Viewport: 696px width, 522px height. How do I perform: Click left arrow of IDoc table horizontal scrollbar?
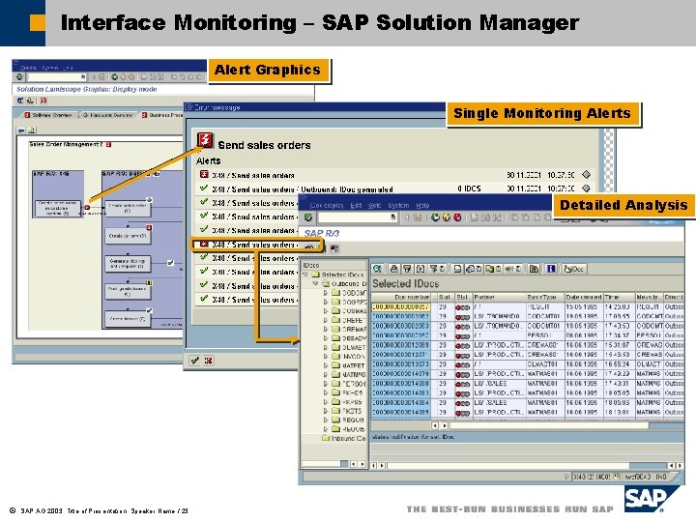[435, 425]
